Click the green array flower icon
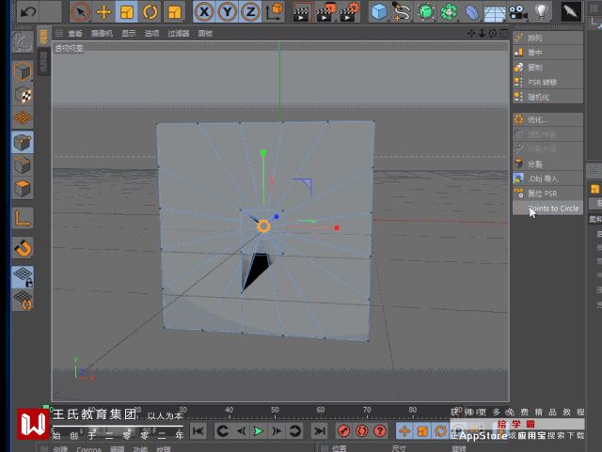 pyautogui.click(x=449, y=12)
